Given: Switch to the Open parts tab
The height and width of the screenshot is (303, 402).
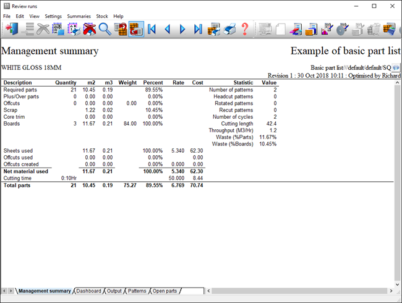Looking at the screenshot, I should pyautogui.click(x=165, y=291).
